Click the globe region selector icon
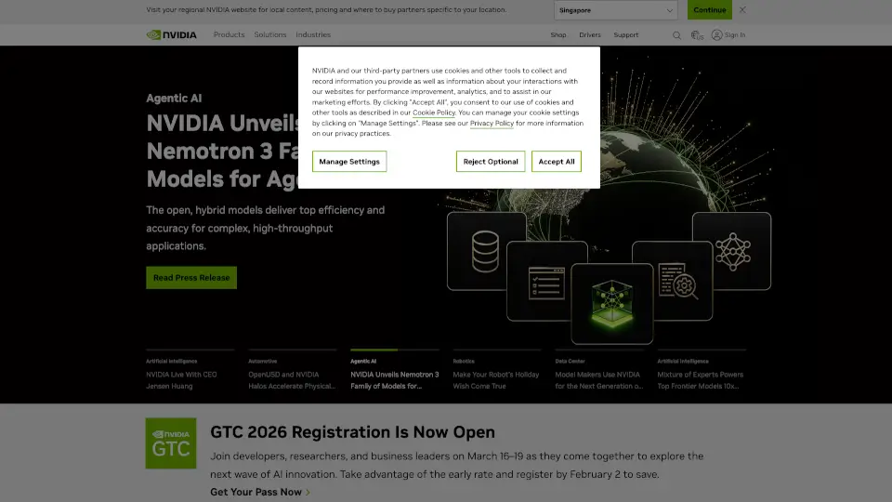The width and height of the screenshot is (892, 502). point(697,35)
